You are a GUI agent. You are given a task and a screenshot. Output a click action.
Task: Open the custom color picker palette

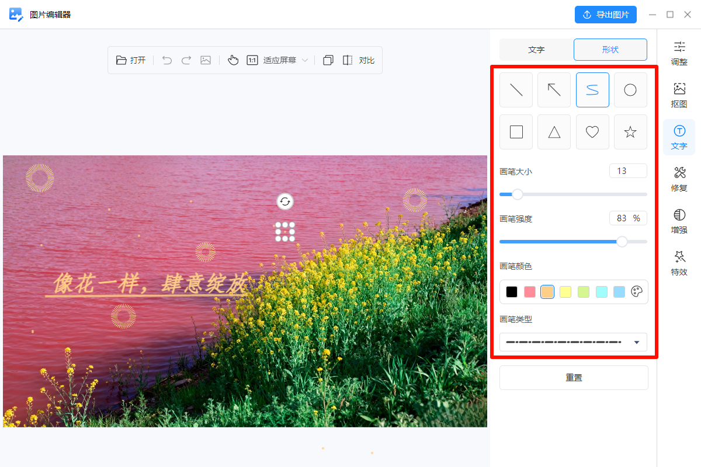click(637, 291)
